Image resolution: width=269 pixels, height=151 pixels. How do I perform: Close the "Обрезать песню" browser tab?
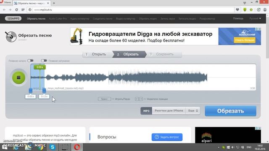[48, 3]
